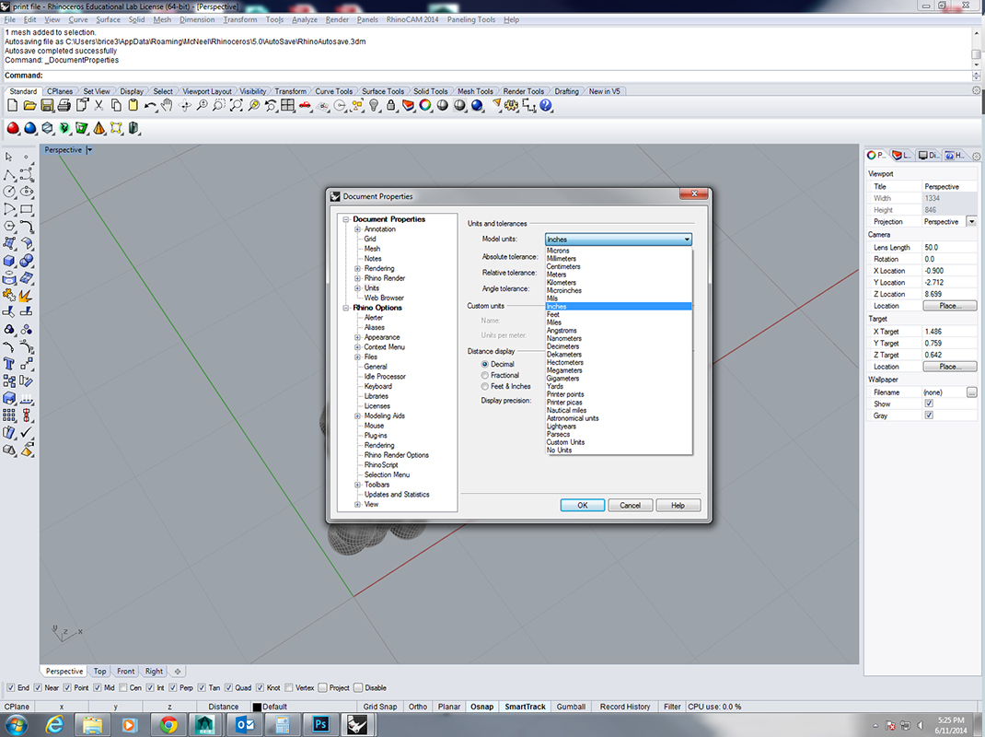Select the Pan hand tool
This screenshot has height=737, width=985.
coord(167,106)
